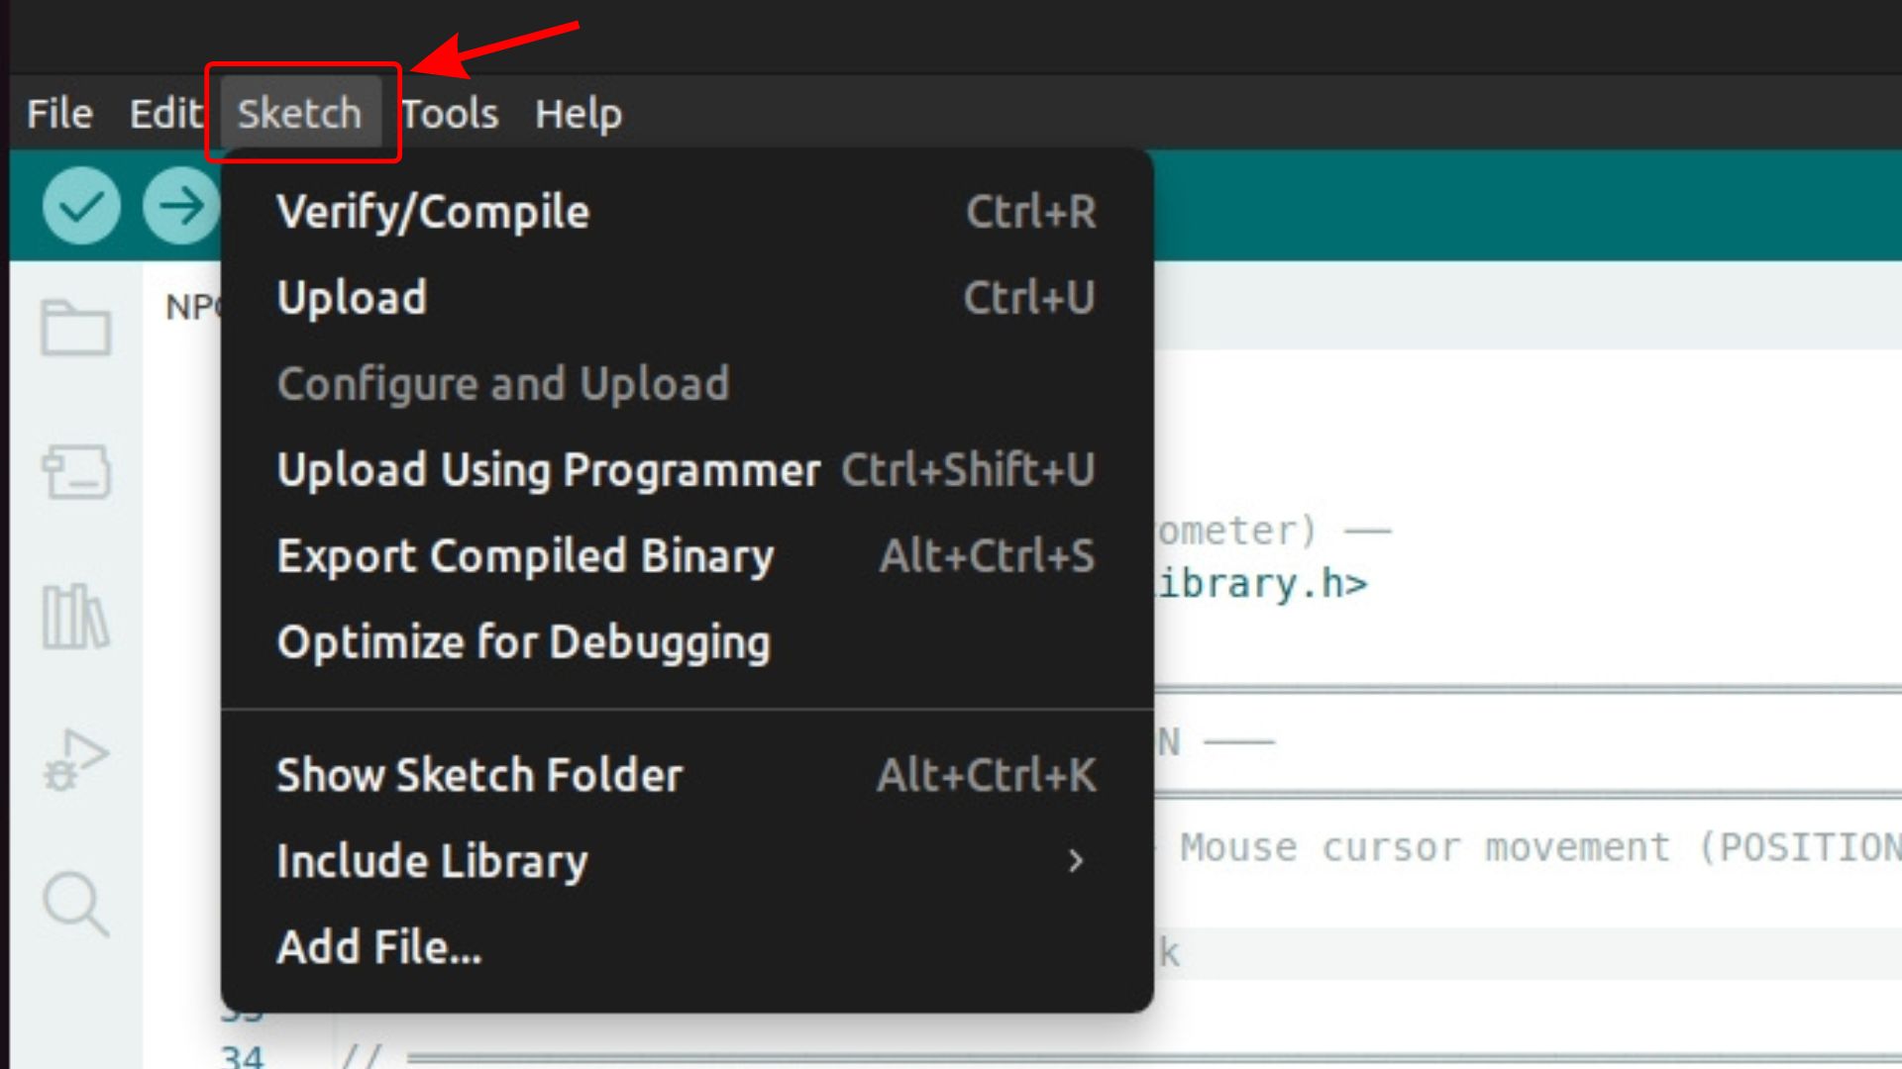Image resolution: width=1902 pixels, height=1069 pixels.
Task: Toggle Optimize for Debugging option
Action: [687, 642]
